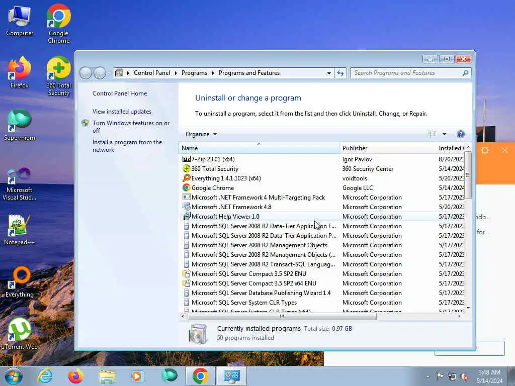Click the taskbar clock showing 3:48 AM
Screen dimensions: 515x386
coord(489,376)
